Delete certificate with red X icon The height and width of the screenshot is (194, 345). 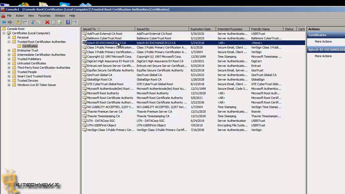47,22
